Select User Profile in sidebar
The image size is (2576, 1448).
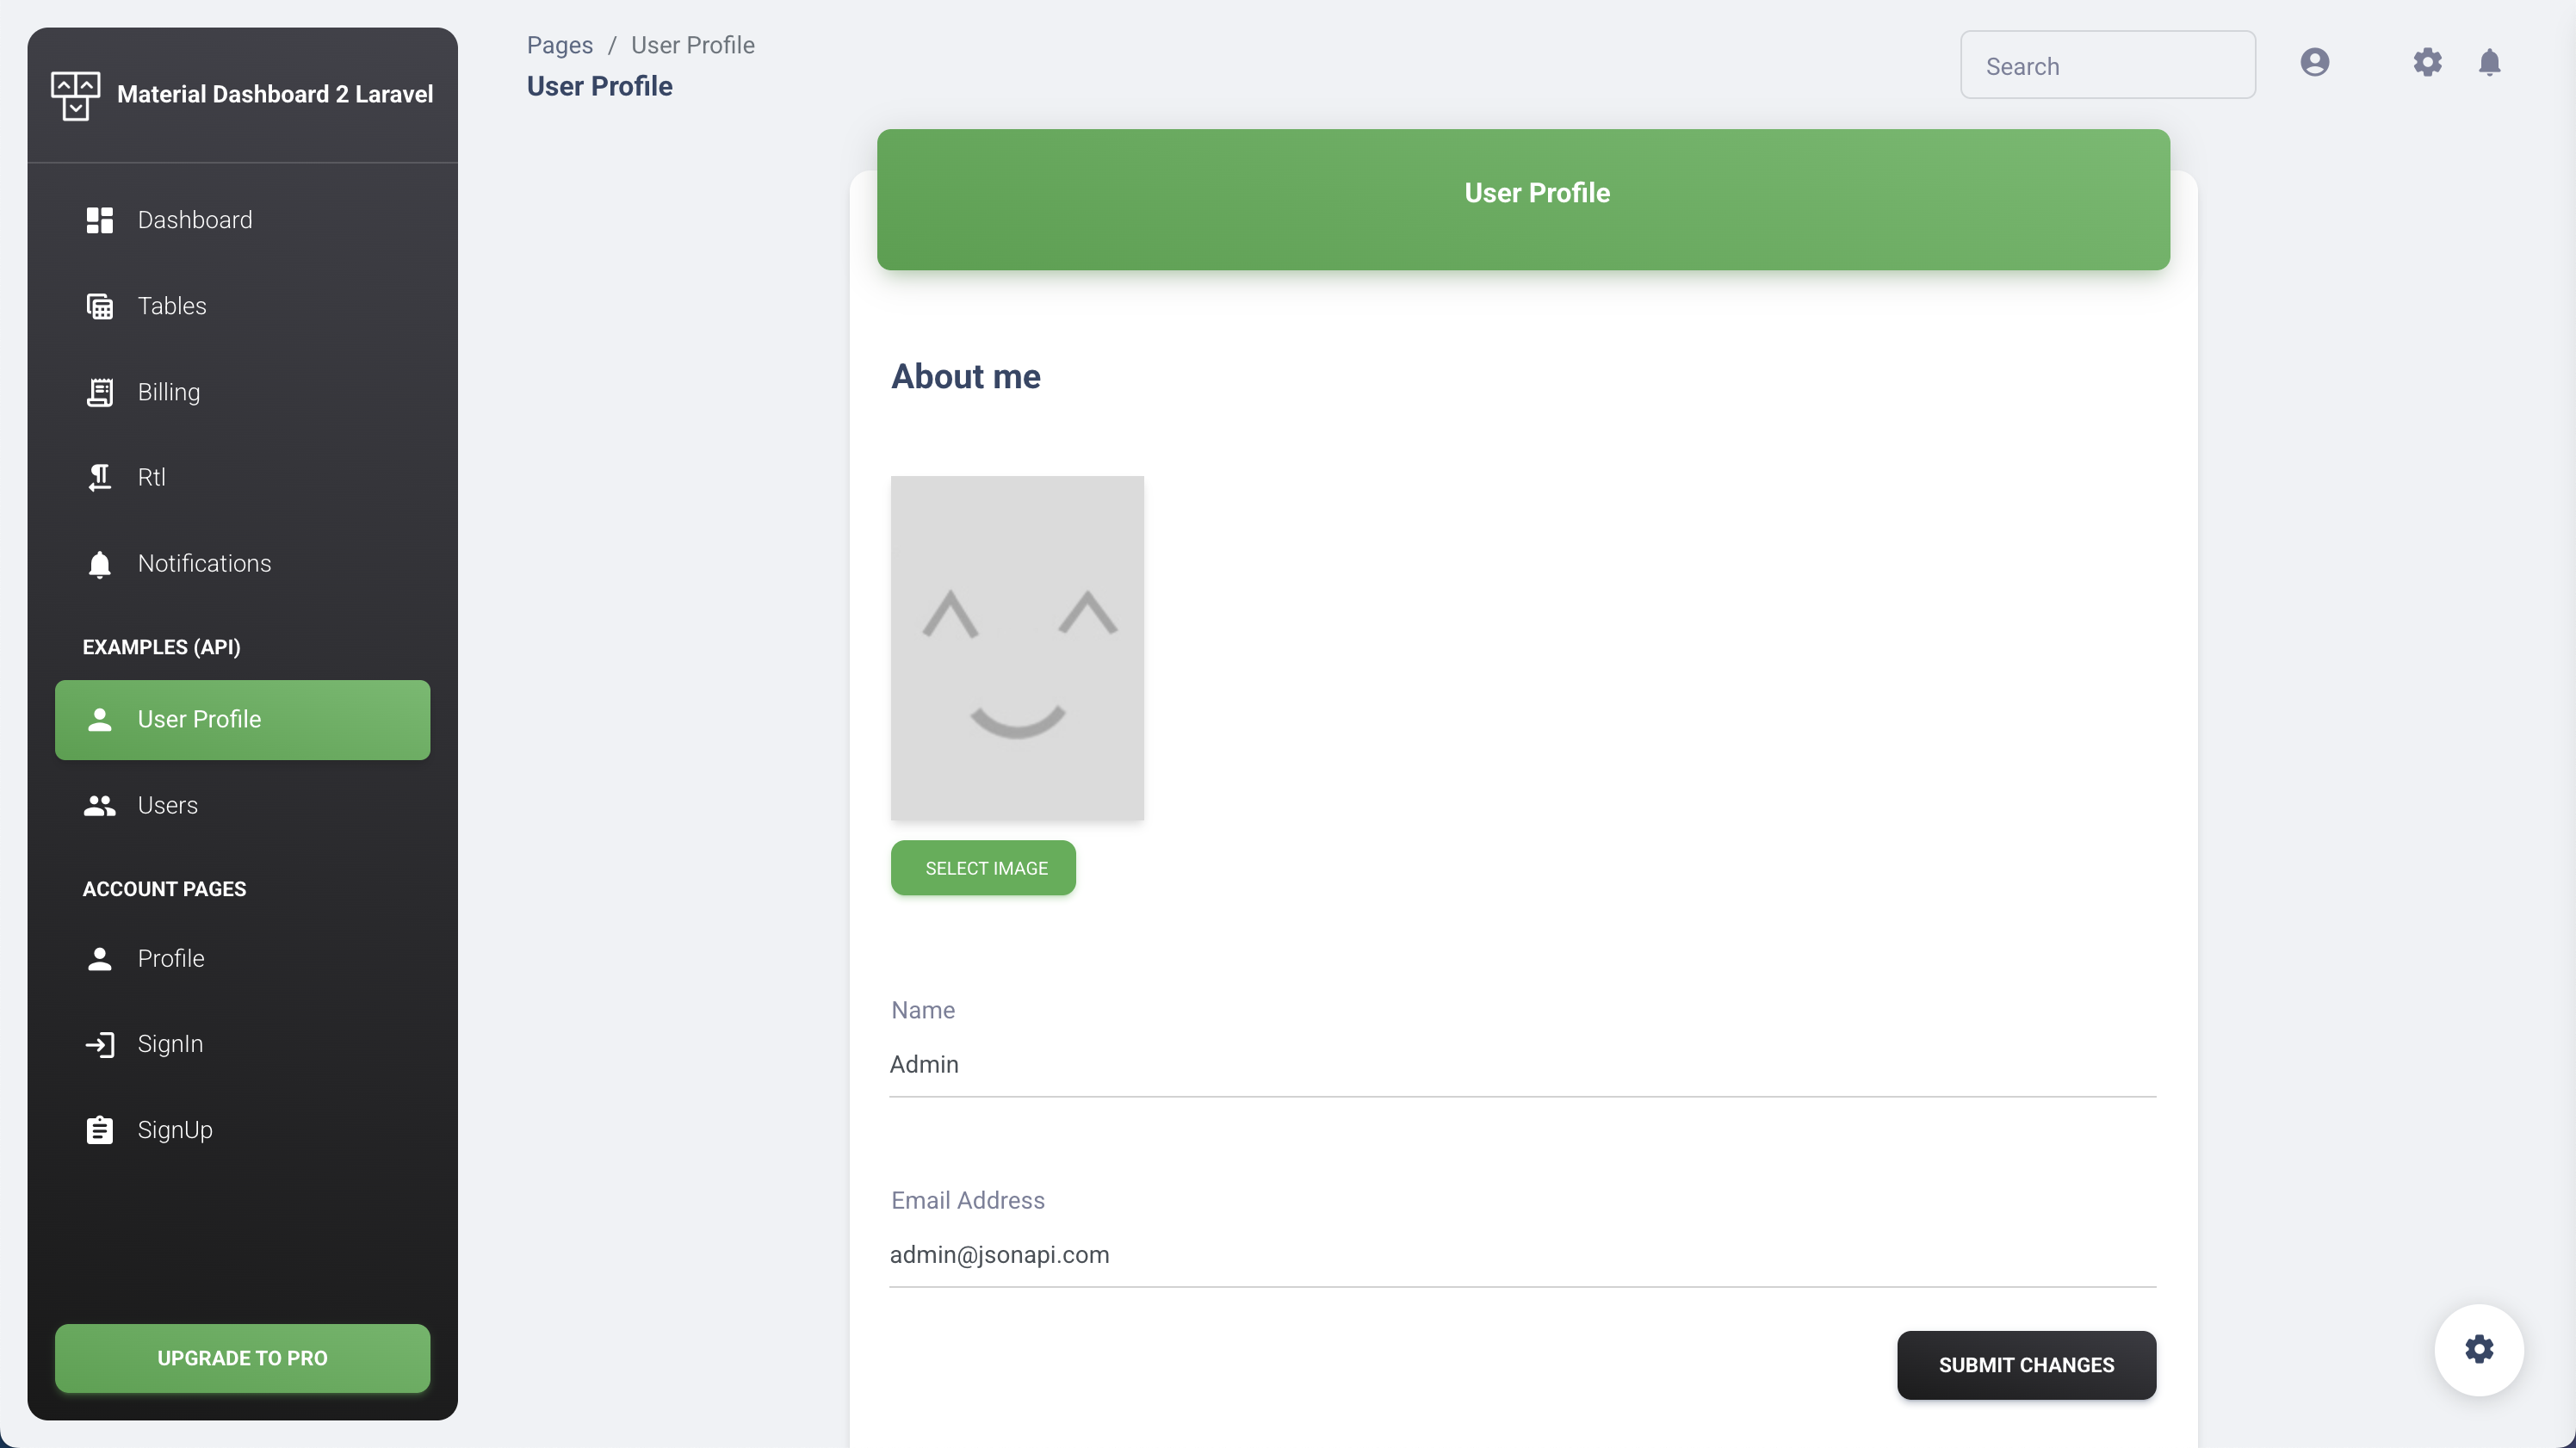pos(242,720)
